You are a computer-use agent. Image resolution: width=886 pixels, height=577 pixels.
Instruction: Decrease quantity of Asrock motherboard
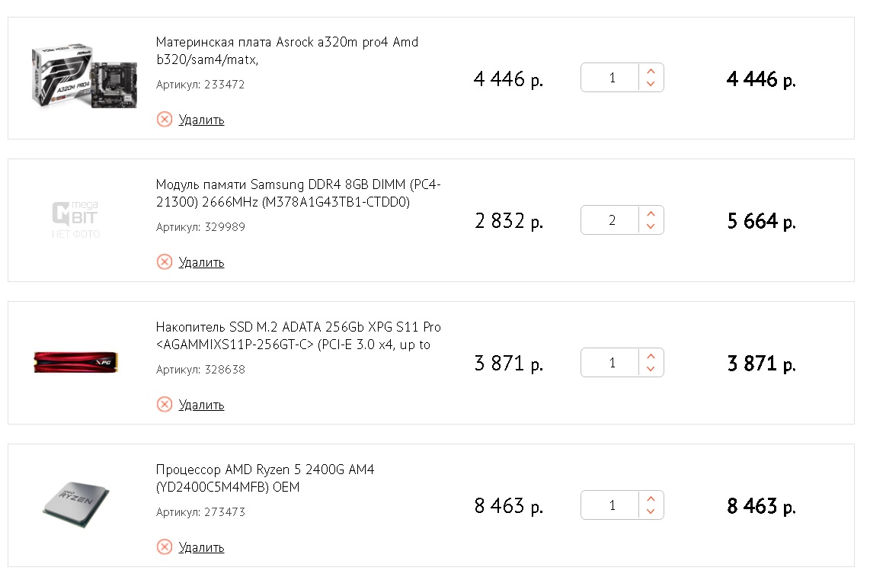(651, 84)
